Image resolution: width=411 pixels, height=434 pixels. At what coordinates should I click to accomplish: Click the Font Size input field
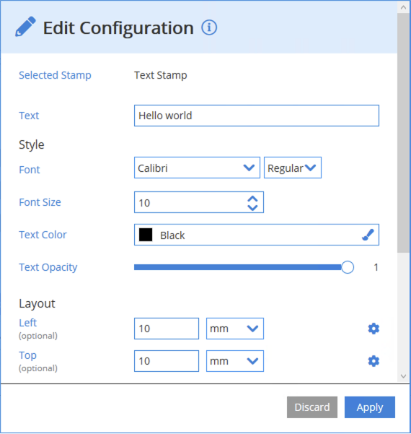[x=199, y=202]
